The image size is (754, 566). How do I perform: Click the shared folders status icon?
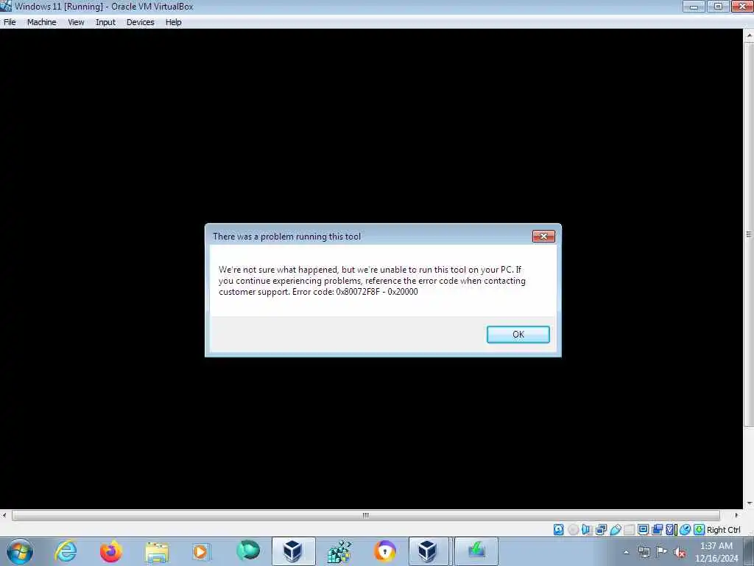(x=629, y=530)
